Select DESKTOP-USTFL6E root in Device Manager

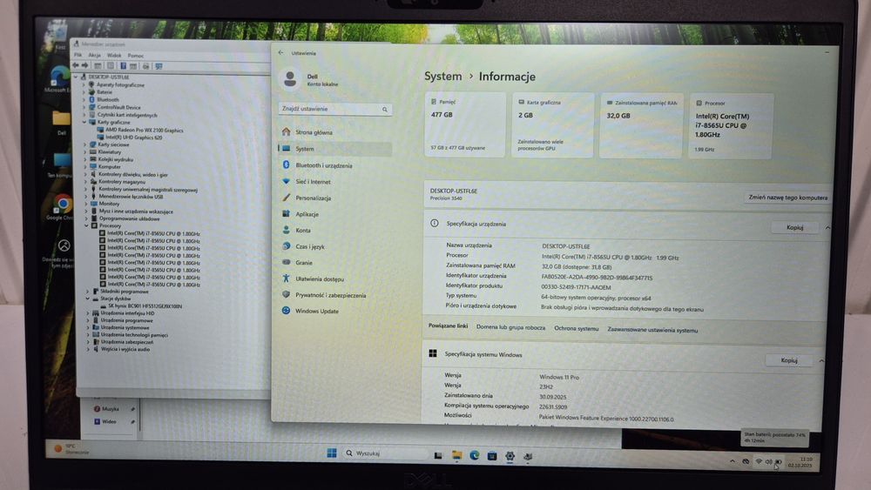click(108, 77)
